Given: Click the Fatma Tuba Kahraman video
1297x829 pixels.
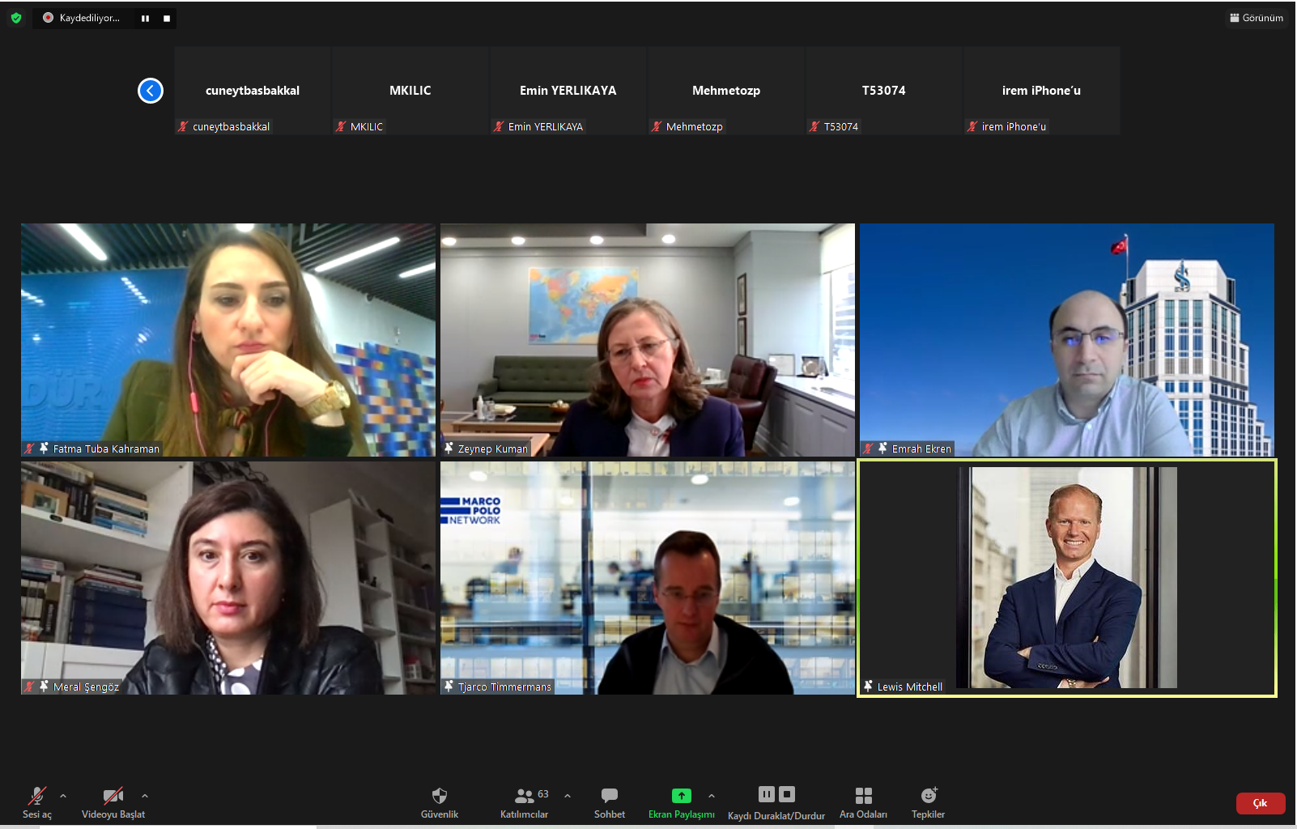Looking at the screenshot, I should (x=228, y=340).
